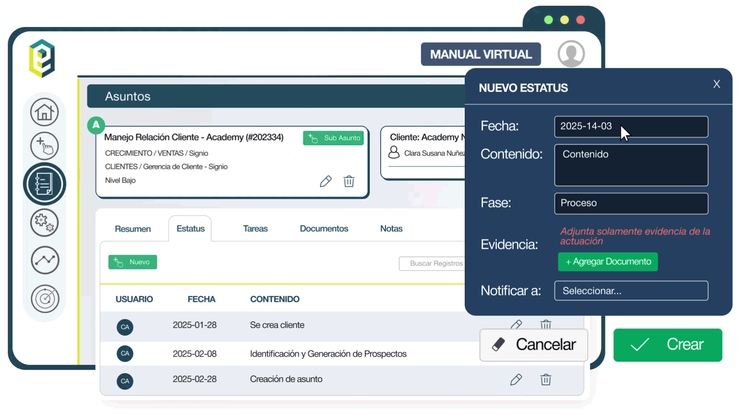Edit the 'Creación de asunto' status row
Screen dimensions: 756x415
click(x=516, y=380)
